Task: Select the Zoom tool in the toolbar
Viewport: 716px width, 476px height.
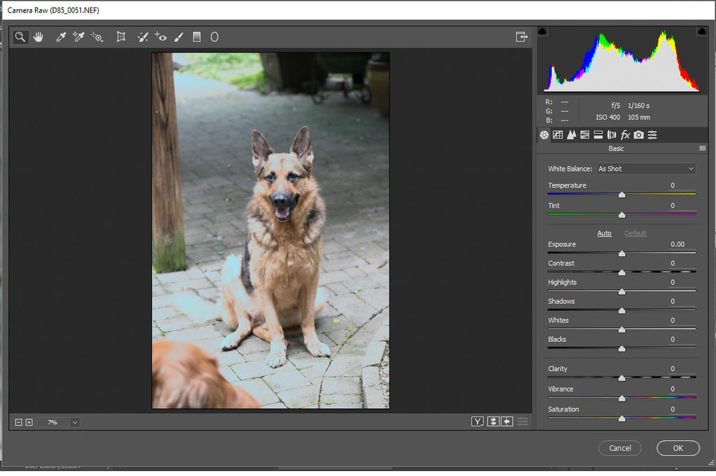Action: (x=21, y=37)
